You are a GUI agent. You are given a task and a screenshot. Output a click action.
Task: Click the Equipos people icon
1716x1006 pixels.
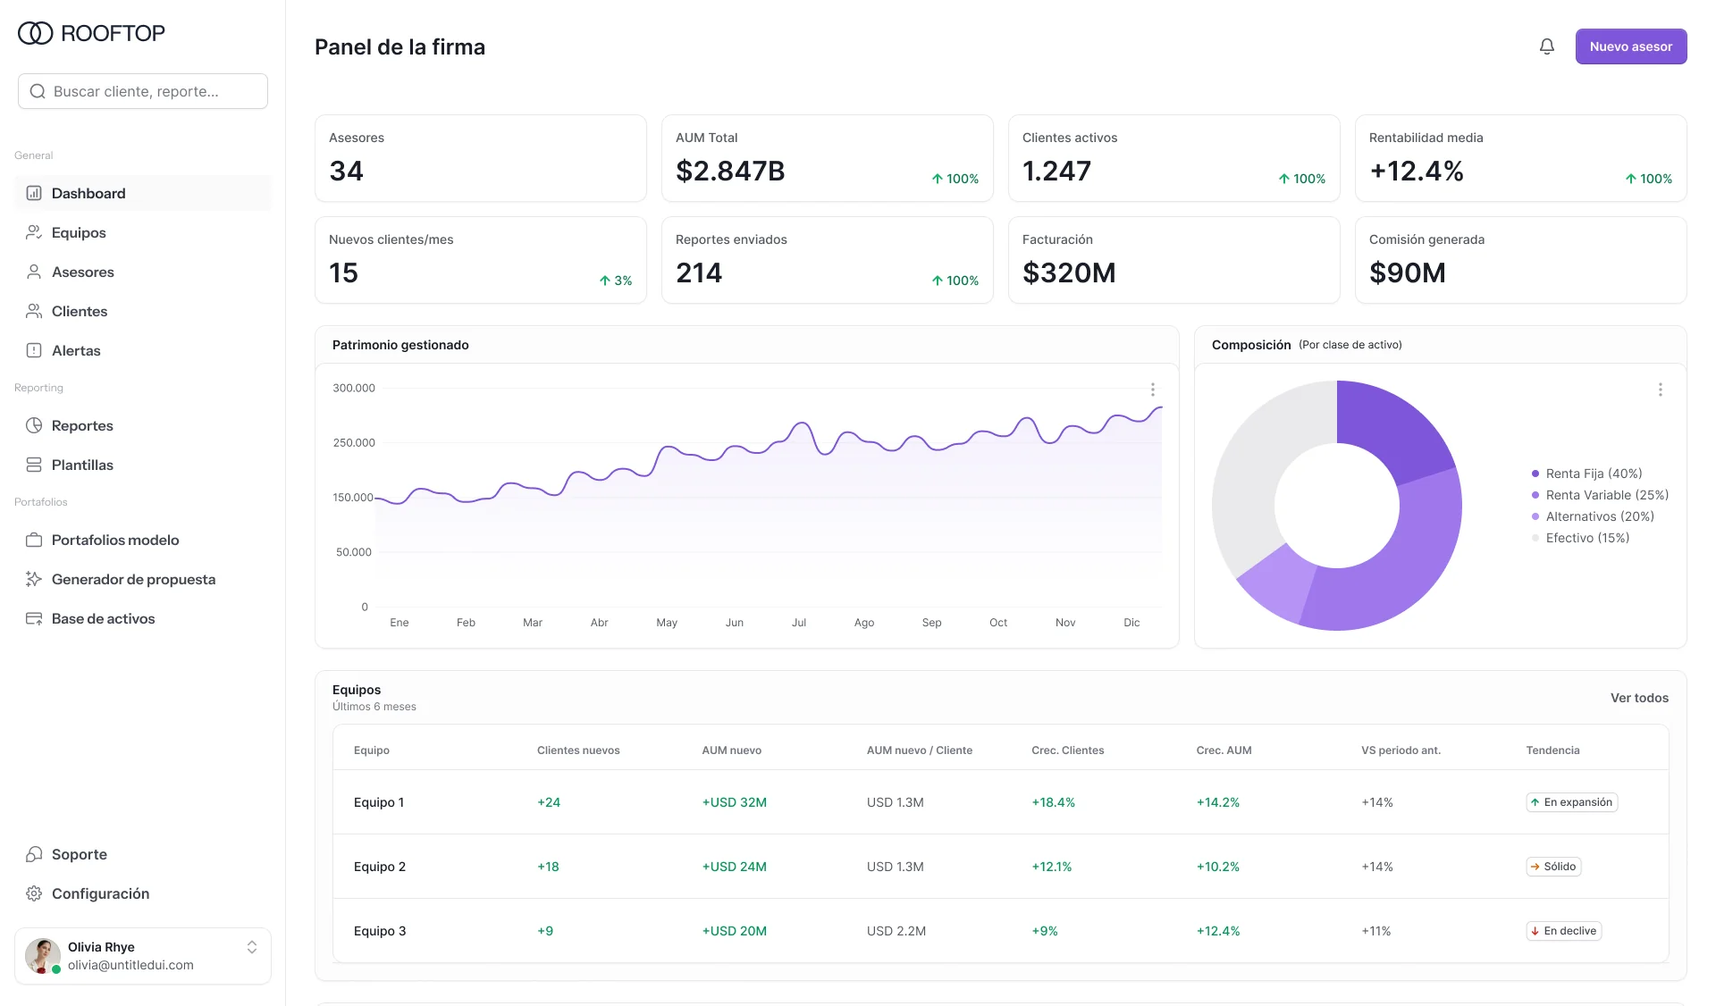tap(34, 232)
